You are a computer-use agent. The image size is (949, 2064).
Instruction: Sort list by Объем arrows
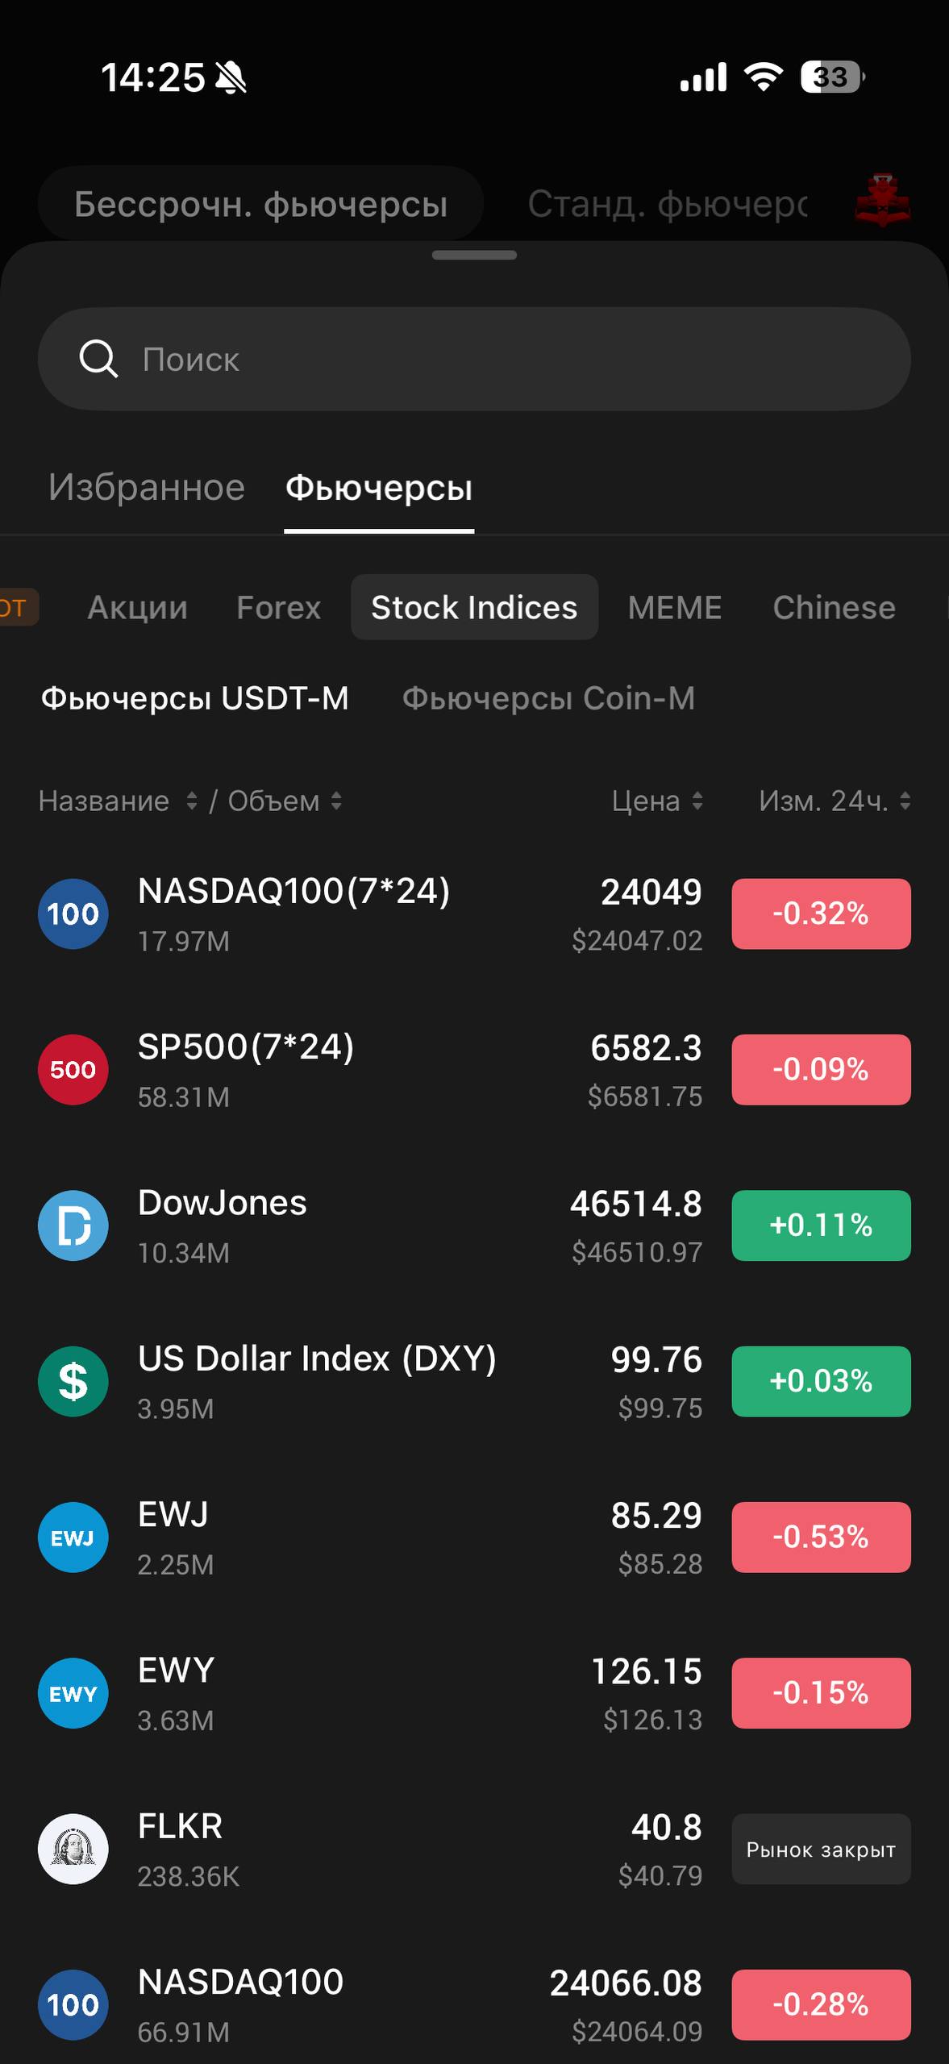tap(336, 801)
